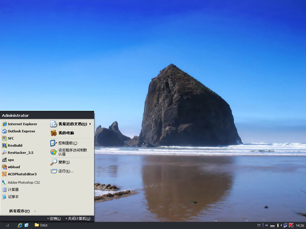Launch Internet Explorer from quick launch bar
306x229 pixels.
point(20,225)
